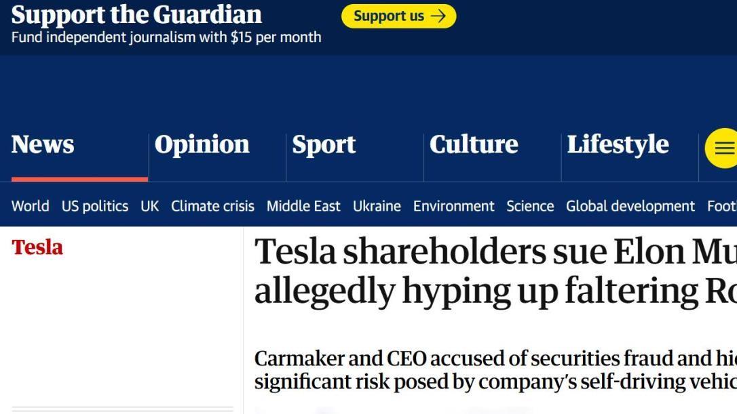Click the yellow Support us button
This screenshot has width=737, height=414.
coord(398,16)
